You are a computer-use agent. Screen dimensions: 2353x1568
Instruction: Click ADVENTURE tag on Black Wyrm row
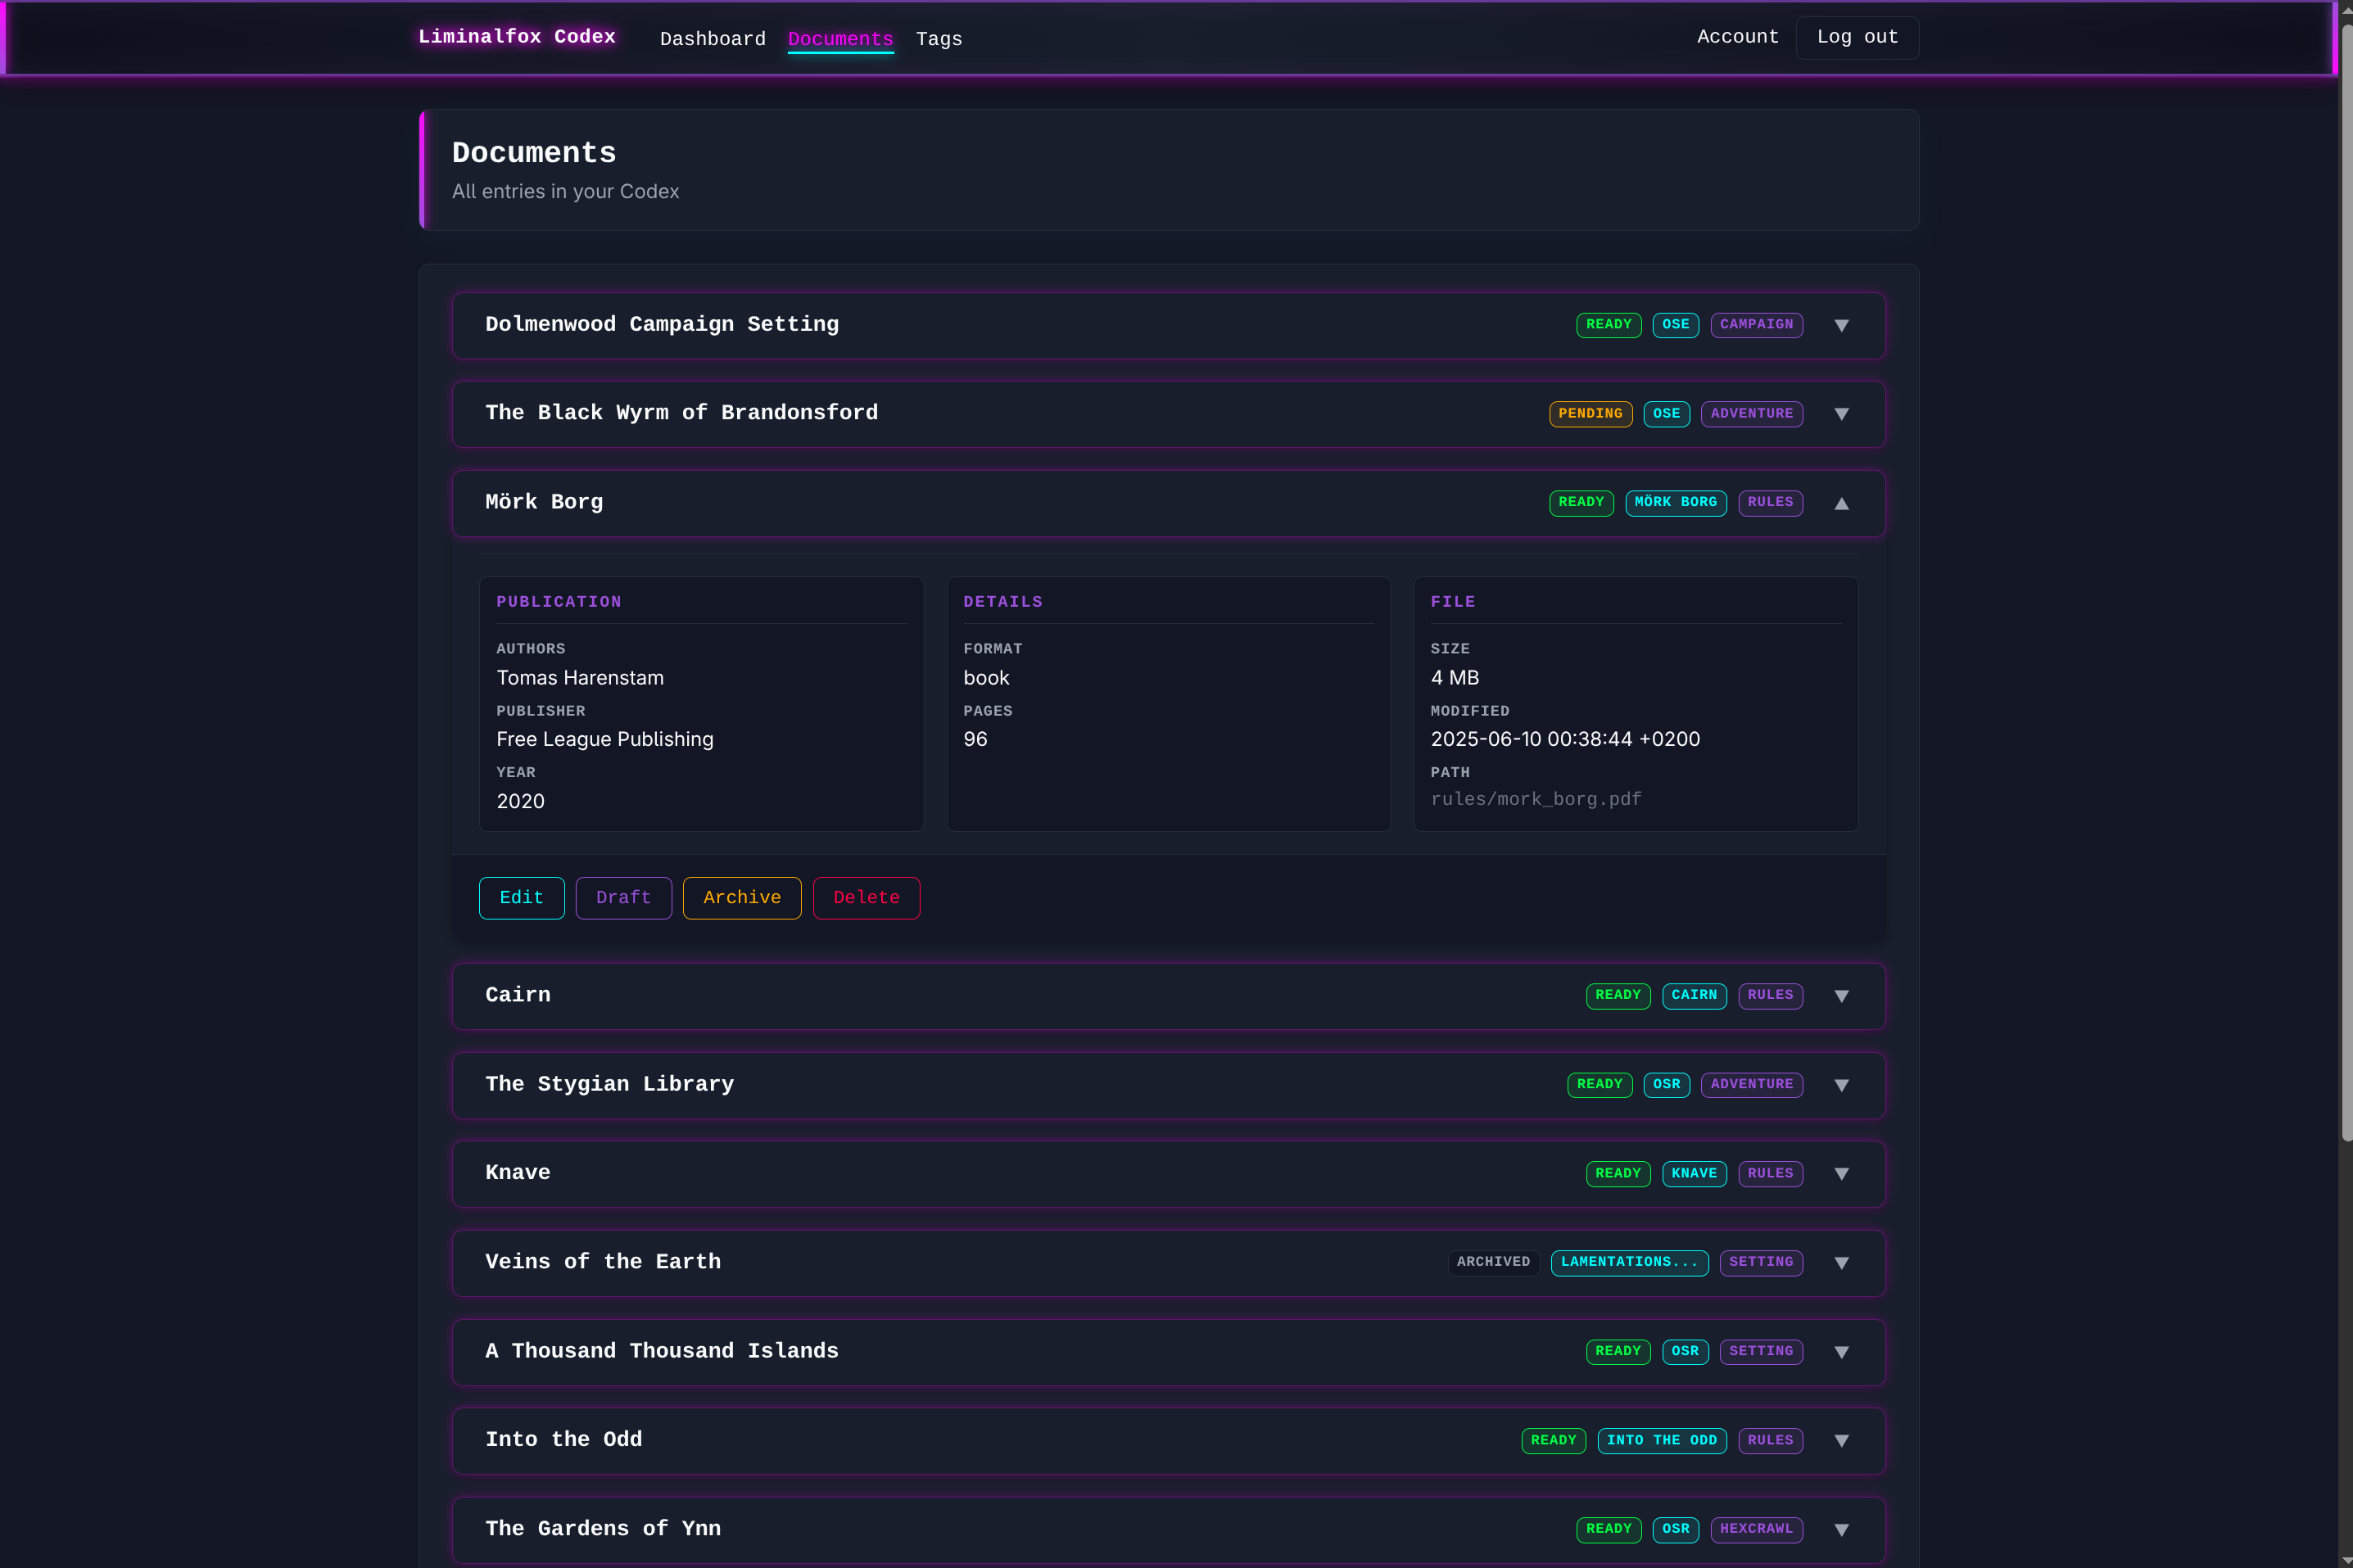pyautogui.click(x=1751, y=414)
